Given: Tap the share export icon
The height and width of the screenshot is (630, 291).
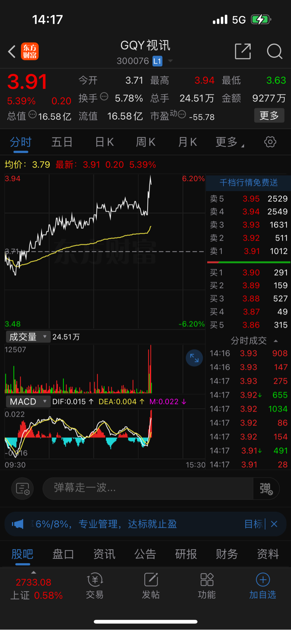Looking at the screenshot, I should click(x=243, y=51).
